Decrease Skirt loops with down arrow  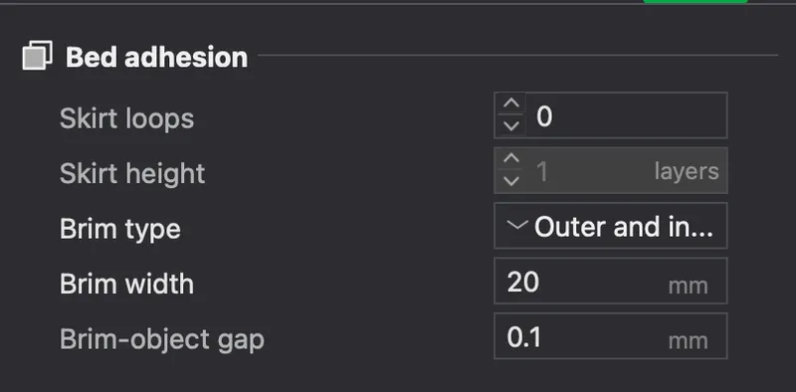pos(510,126)
